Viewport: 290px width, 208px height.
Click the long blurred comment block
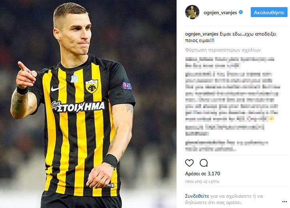click(233, 97)
